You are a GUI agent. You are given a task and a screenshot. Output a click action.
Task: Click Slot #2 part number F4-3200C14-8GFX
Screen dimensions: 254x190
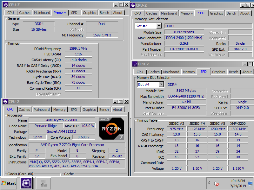(x=184, y=49)
